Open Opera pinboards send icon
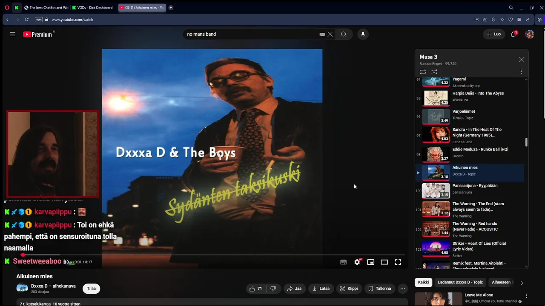 pos(502,20)
